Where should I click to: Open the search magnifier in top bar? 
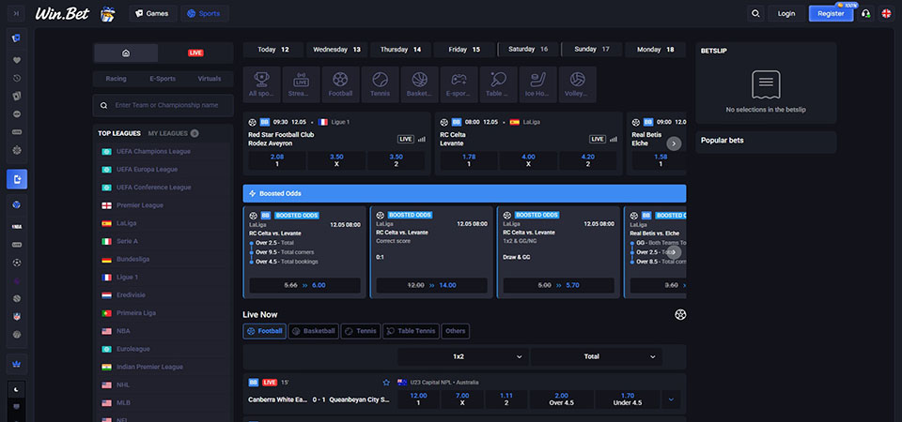[755, 13]
